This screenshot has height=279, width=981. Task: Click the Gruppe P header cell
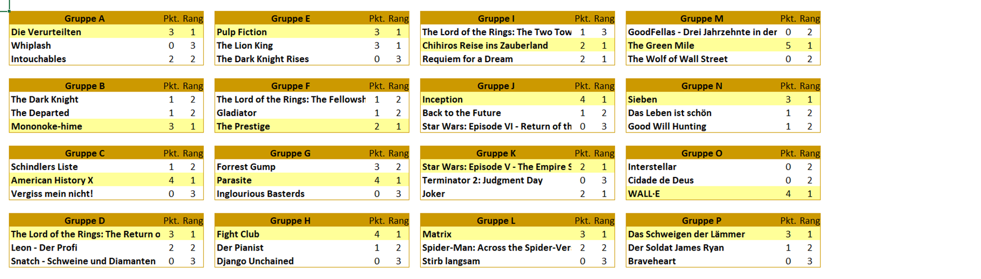702,220
